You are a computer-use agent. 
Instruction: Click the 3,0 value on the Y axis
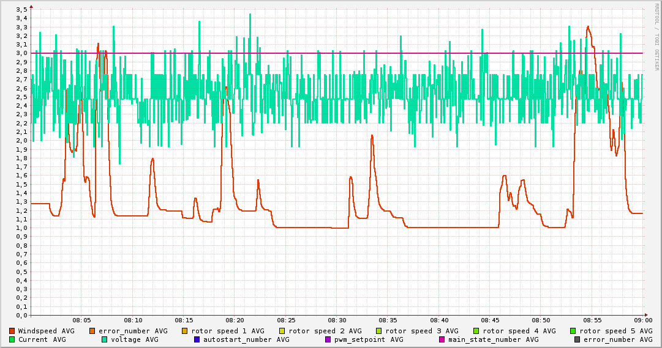[x=22, y=53]
